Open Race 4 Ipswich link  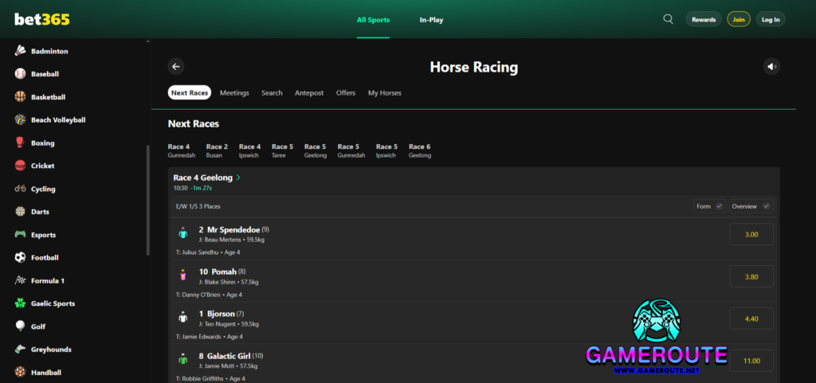click(x=249, y=150)
